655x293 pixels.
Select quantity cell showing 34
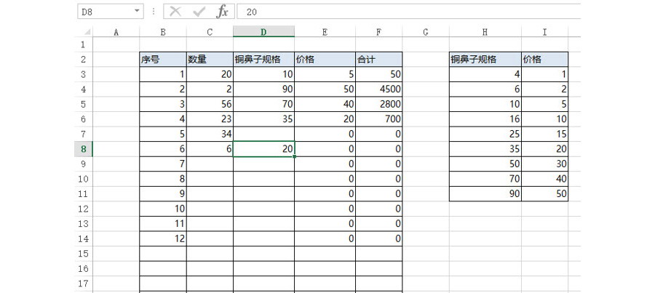210,134
